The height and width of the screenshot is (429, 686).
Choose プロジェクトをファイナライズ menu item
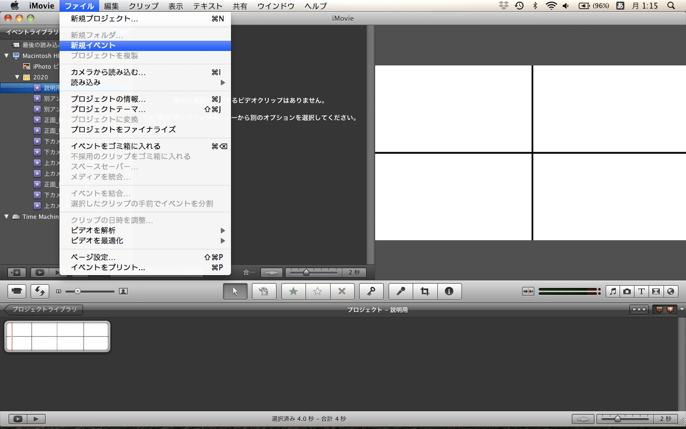tap(145, 129)
